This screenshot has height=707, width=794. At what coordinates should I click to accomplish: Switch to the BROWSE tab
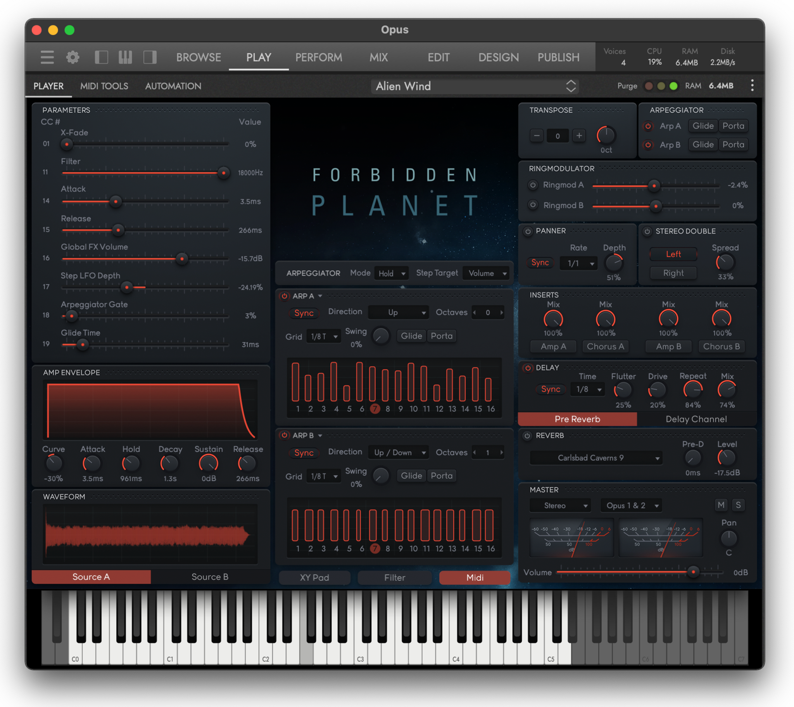[x=198, y=57]
